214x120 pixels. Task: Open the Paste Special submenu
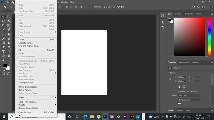pos(36,32)
